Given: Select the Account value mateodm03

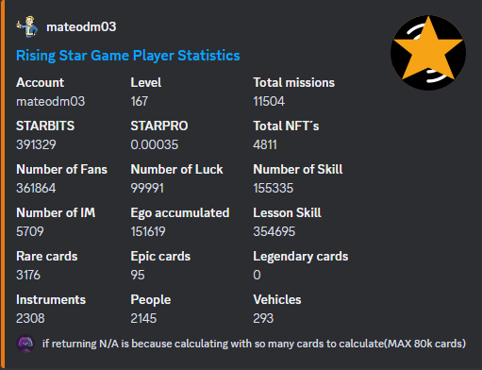Looking at the screenshot, I should click(51, 101).
